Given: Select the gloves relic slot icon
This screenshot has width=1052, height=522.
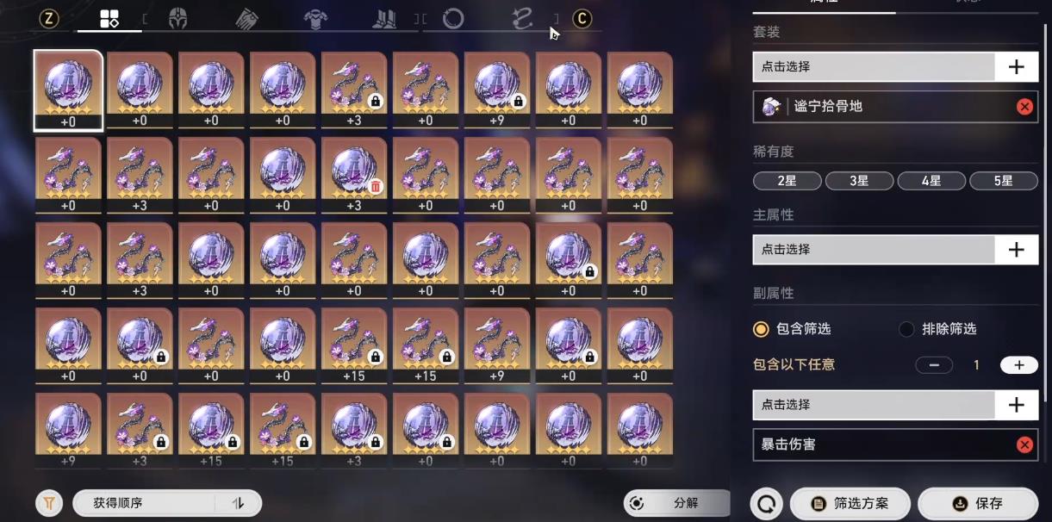Looking at the screenshot, I should (246, 19).
